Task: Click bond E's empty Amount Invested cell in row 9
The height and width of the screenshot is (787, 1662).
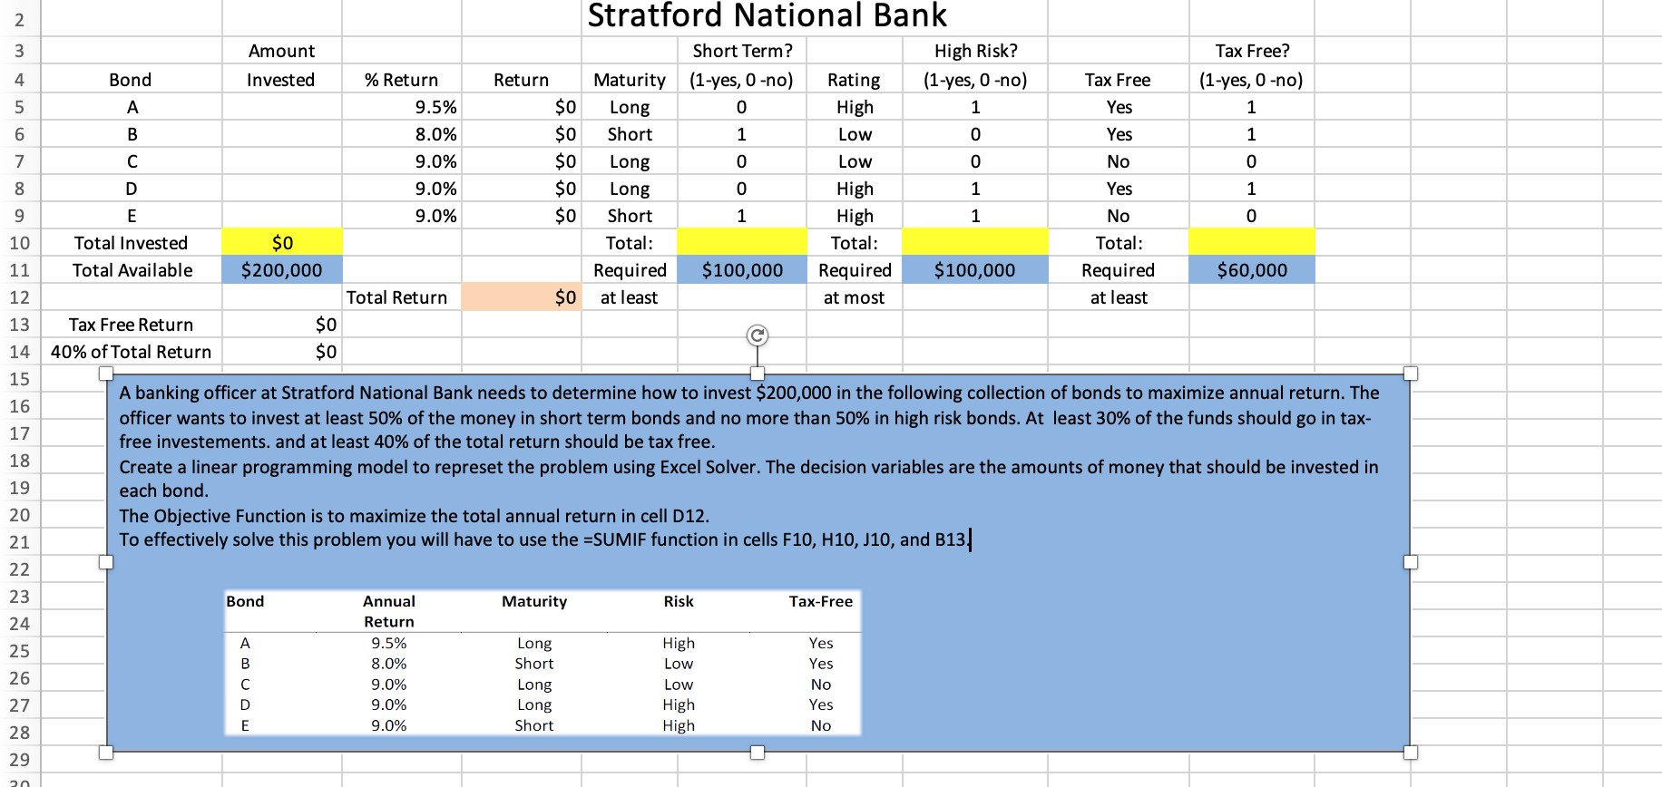Action: click(x=281, y=216)
